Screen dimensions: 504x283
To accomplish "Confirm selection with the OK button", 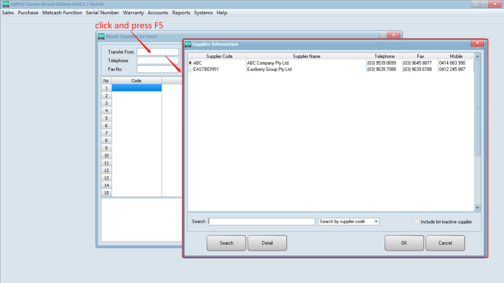I will [404, 243].
